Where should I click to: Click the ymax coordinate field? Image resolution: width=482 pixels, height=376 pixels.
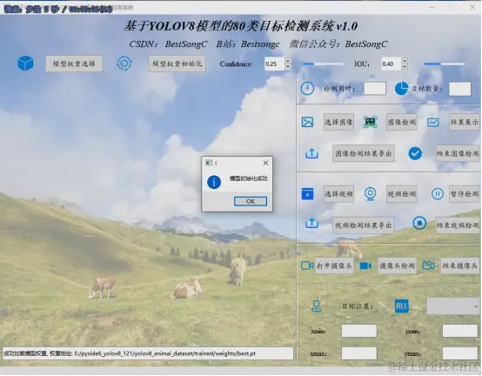(460, 353)
